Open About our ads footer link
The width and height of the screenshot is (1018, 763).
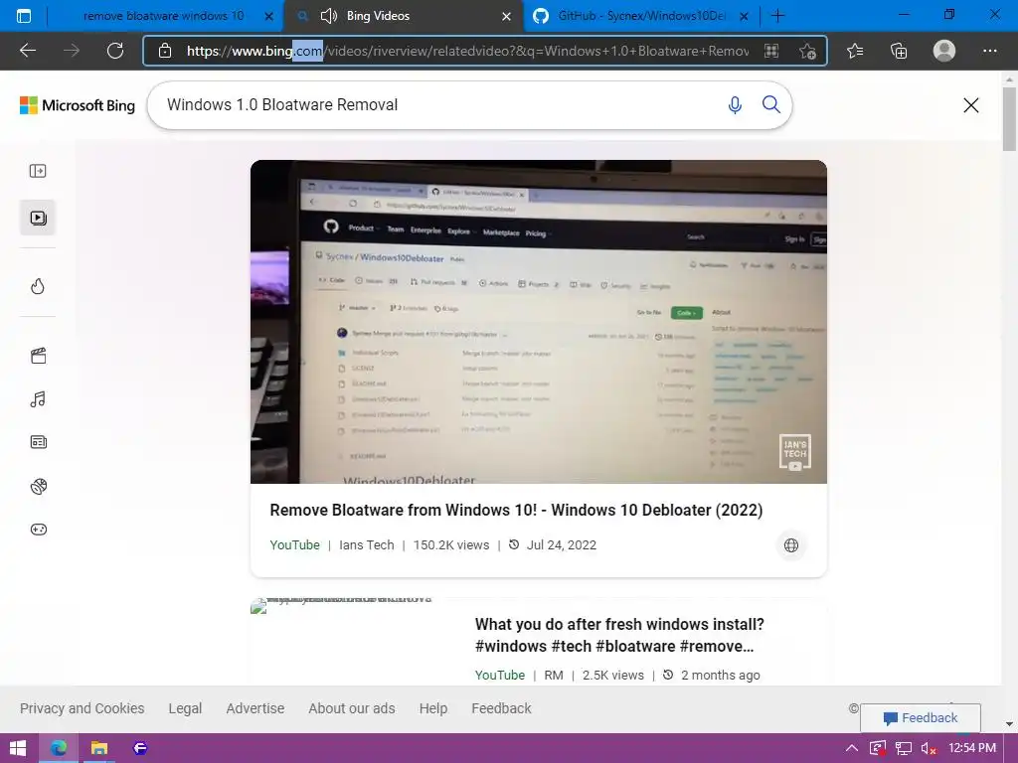click(351, 708)
